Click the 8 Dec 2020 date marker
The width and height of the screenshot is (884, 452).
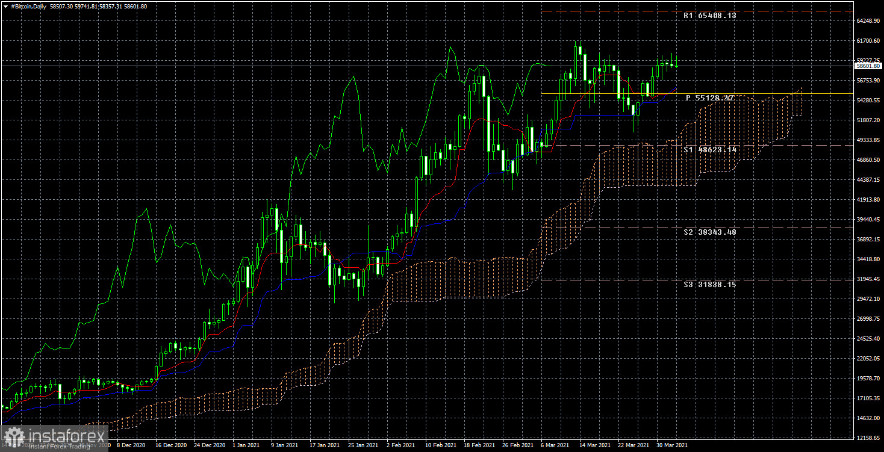pyautogui.click(x=131, y=446)
